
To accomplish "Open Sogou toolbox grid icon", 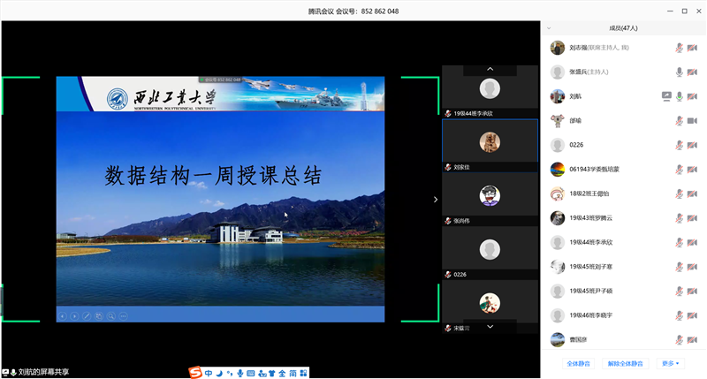I will click(303, 373).
